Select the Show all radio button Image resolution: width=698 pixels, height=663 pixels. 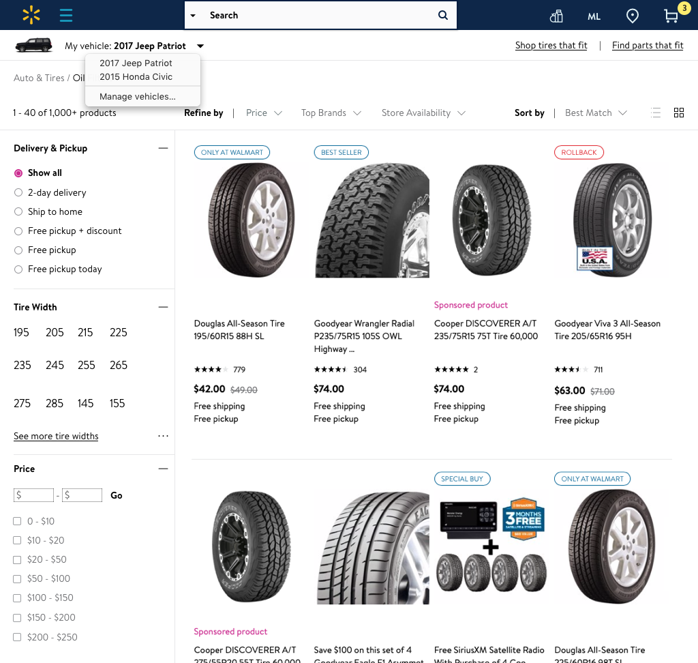[18, 173]
